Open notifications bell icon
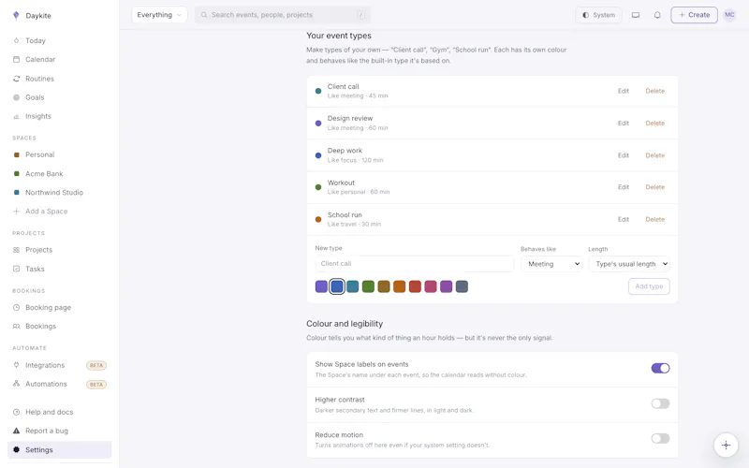The width and height of the screenshot is (749, 468). point(657,15)
